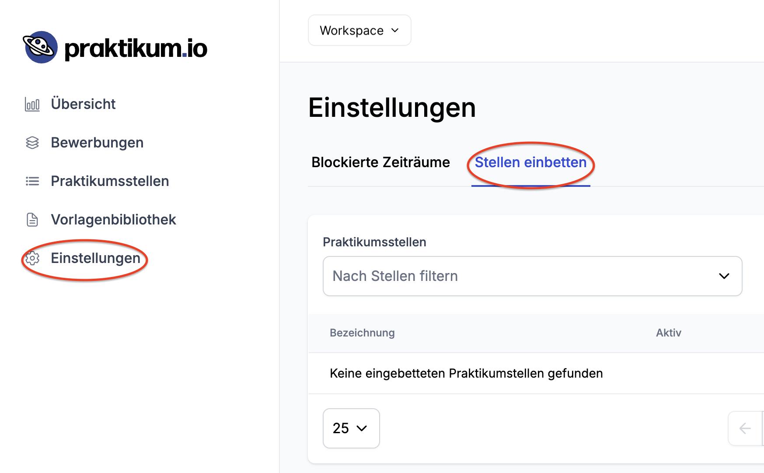Open the results-per-page dropdown showing 25
The image size is (764, 473).
click(351, 428)
